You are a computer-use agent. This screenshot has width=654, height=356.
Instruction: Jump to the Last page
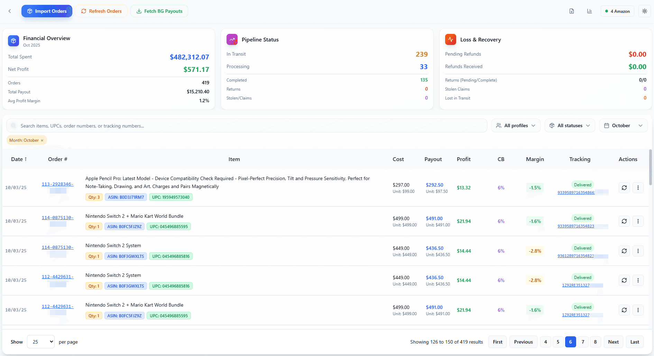635,342
